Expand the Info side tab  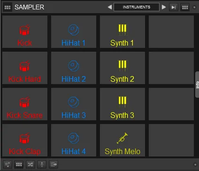197,85
